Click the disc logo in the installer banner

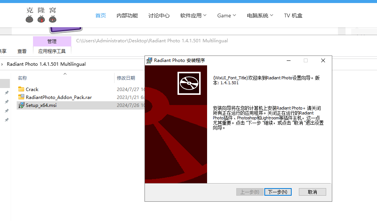189,83
